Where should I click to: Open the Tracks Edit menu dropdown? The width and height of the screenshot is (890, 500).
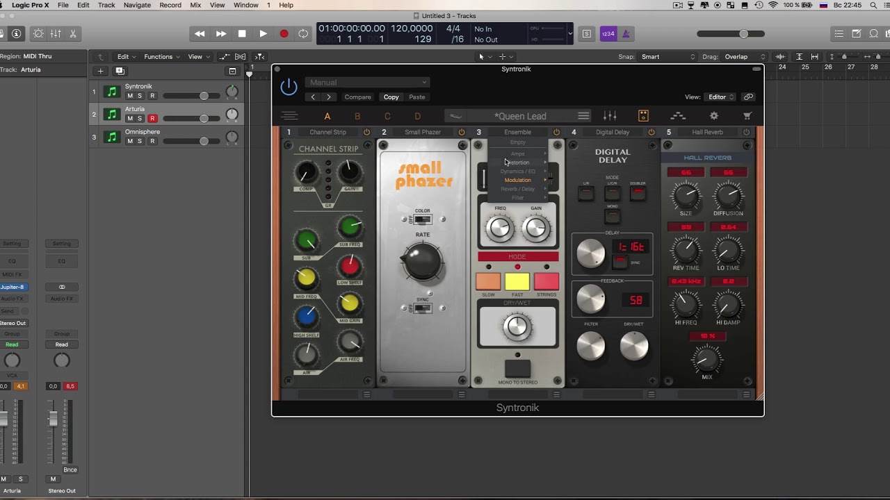(x=127, y=57)
